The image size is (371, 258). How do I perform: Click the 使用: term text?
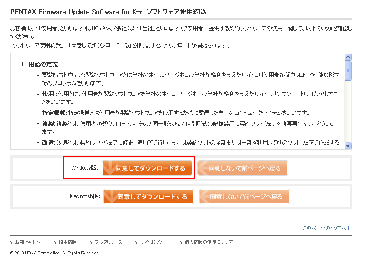click(50, 94)
